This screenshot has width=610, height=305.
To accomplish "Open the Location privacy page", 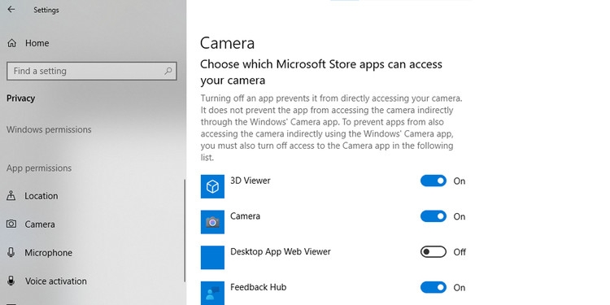I will pyautogui.click(x=41, y=196).
